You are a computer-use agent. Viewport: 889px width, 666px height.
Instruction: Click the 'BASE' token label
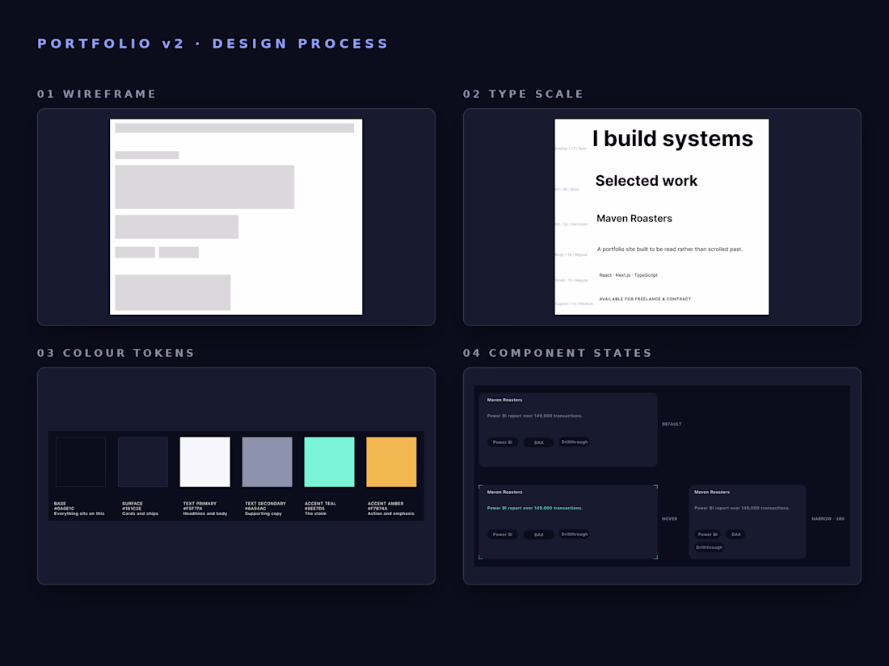pyautogui.click(x=60, y=504)
